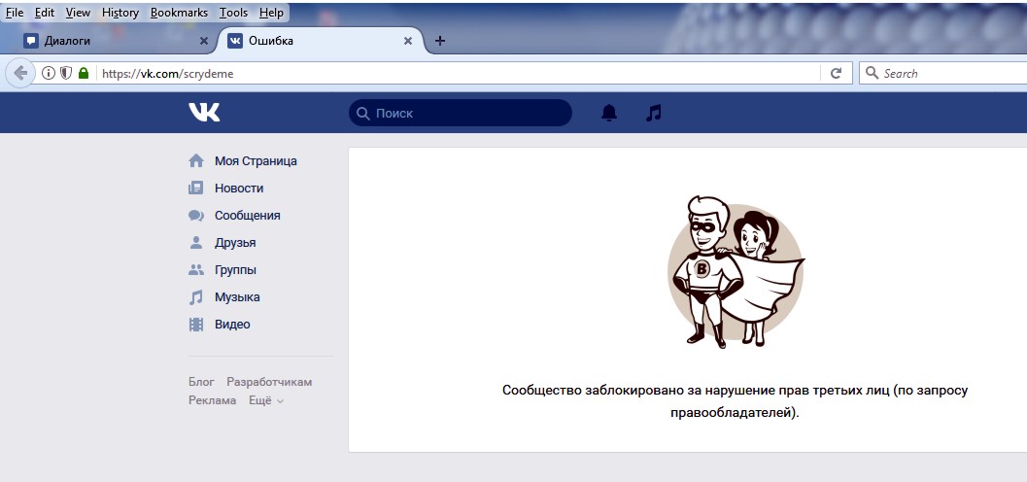Open Сообщения in the sidebar
Viewport: 1027px width, 482px height.
tap(247, 216)
